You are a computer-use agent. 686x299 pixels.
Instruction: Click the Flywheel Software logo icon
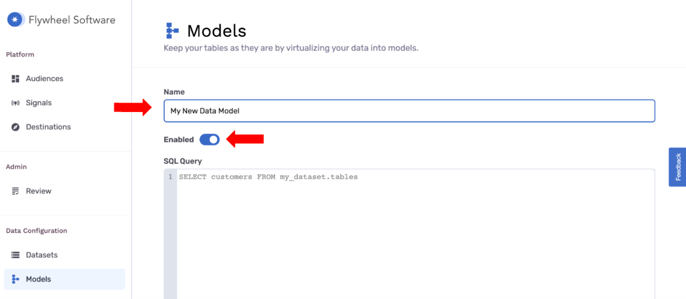[x=15, y=20]
